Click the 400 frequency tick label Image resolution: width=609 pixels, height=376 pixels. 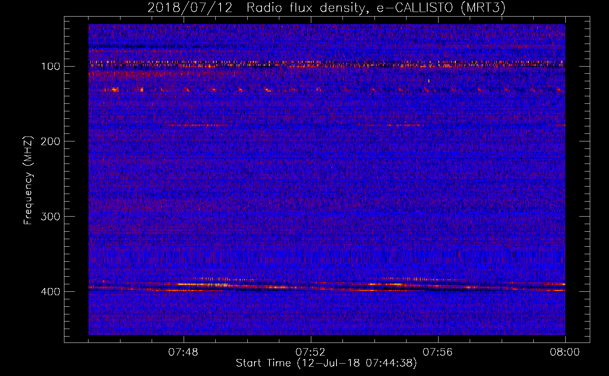click(x=51, y=292)
